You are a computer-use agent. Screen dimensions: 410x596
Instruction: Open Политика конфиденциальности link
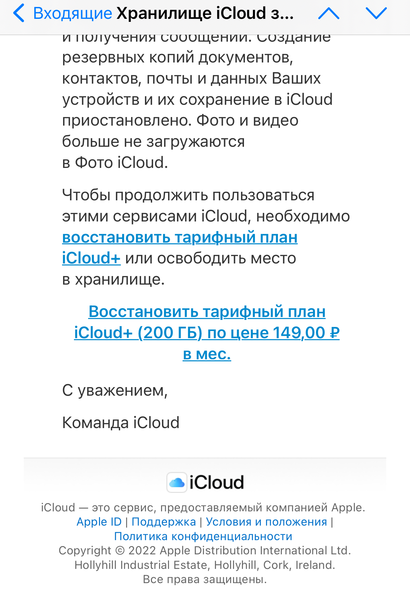coord(203,536)
